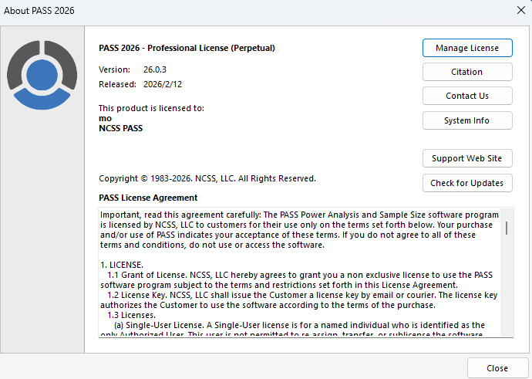Click the licensee name 'NCSS PASS'
Image resolution: width=532 pixels, height=379 pixels.
point(121,128)
